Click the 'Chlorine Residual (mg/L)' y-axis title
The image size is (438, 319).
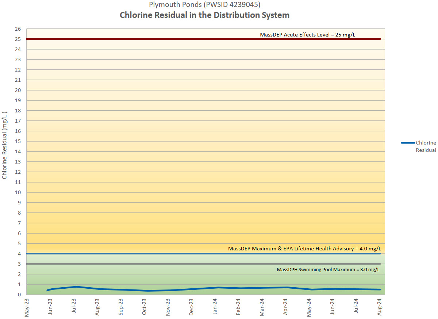point(4,145)
